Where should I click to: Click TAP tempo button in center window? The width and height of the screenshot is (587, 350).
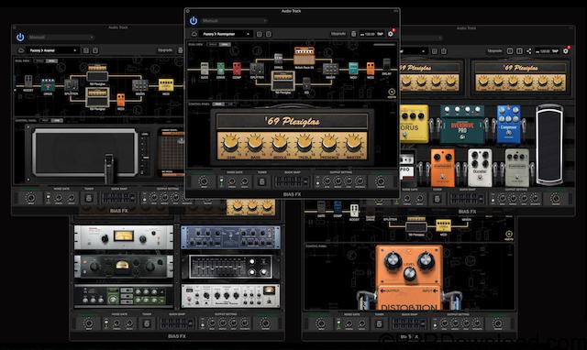click(x=380, y=34)
